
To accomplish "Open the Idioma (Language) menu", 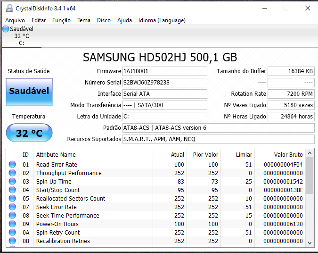I will click(162, 20).
